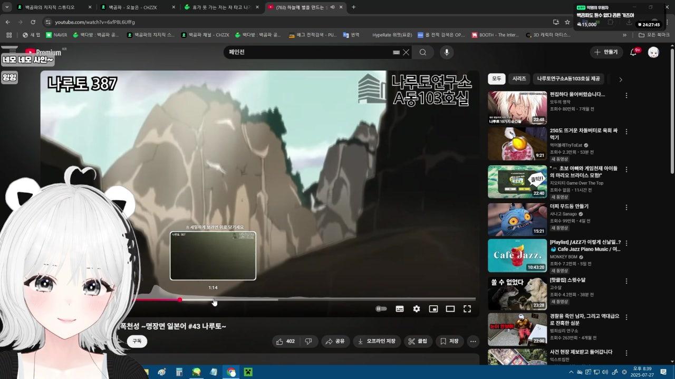Open 모든 북마크 folder

pyautogui.click(x=653, y=35)
